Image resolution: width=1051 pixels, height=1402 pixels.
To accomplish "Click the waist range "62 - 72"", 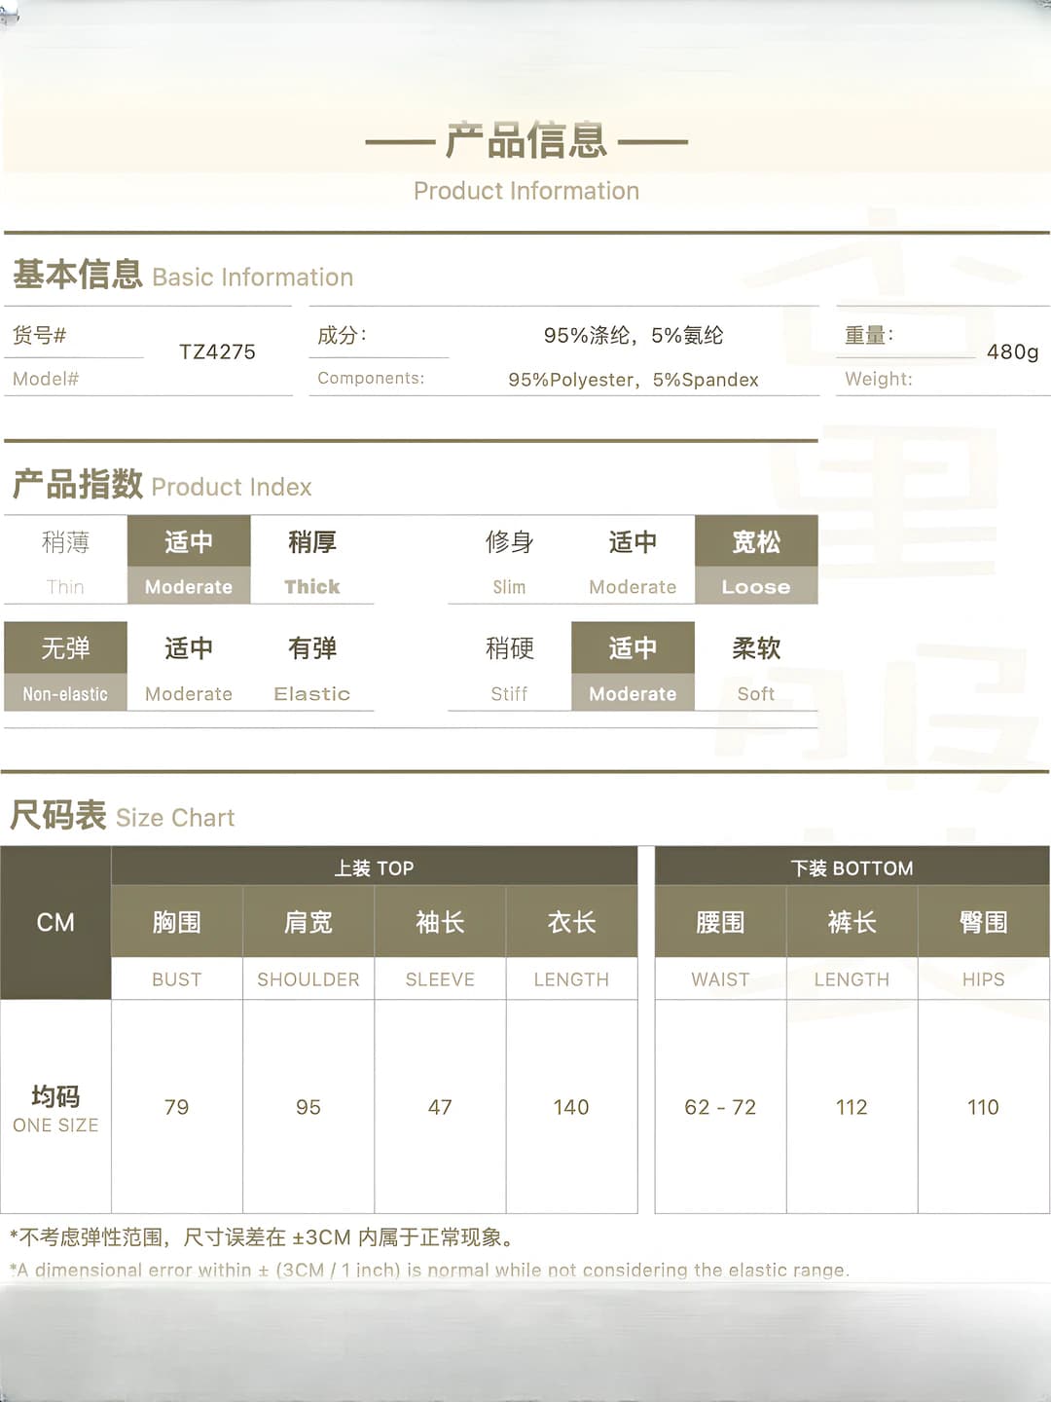I will click(720, 1107).
